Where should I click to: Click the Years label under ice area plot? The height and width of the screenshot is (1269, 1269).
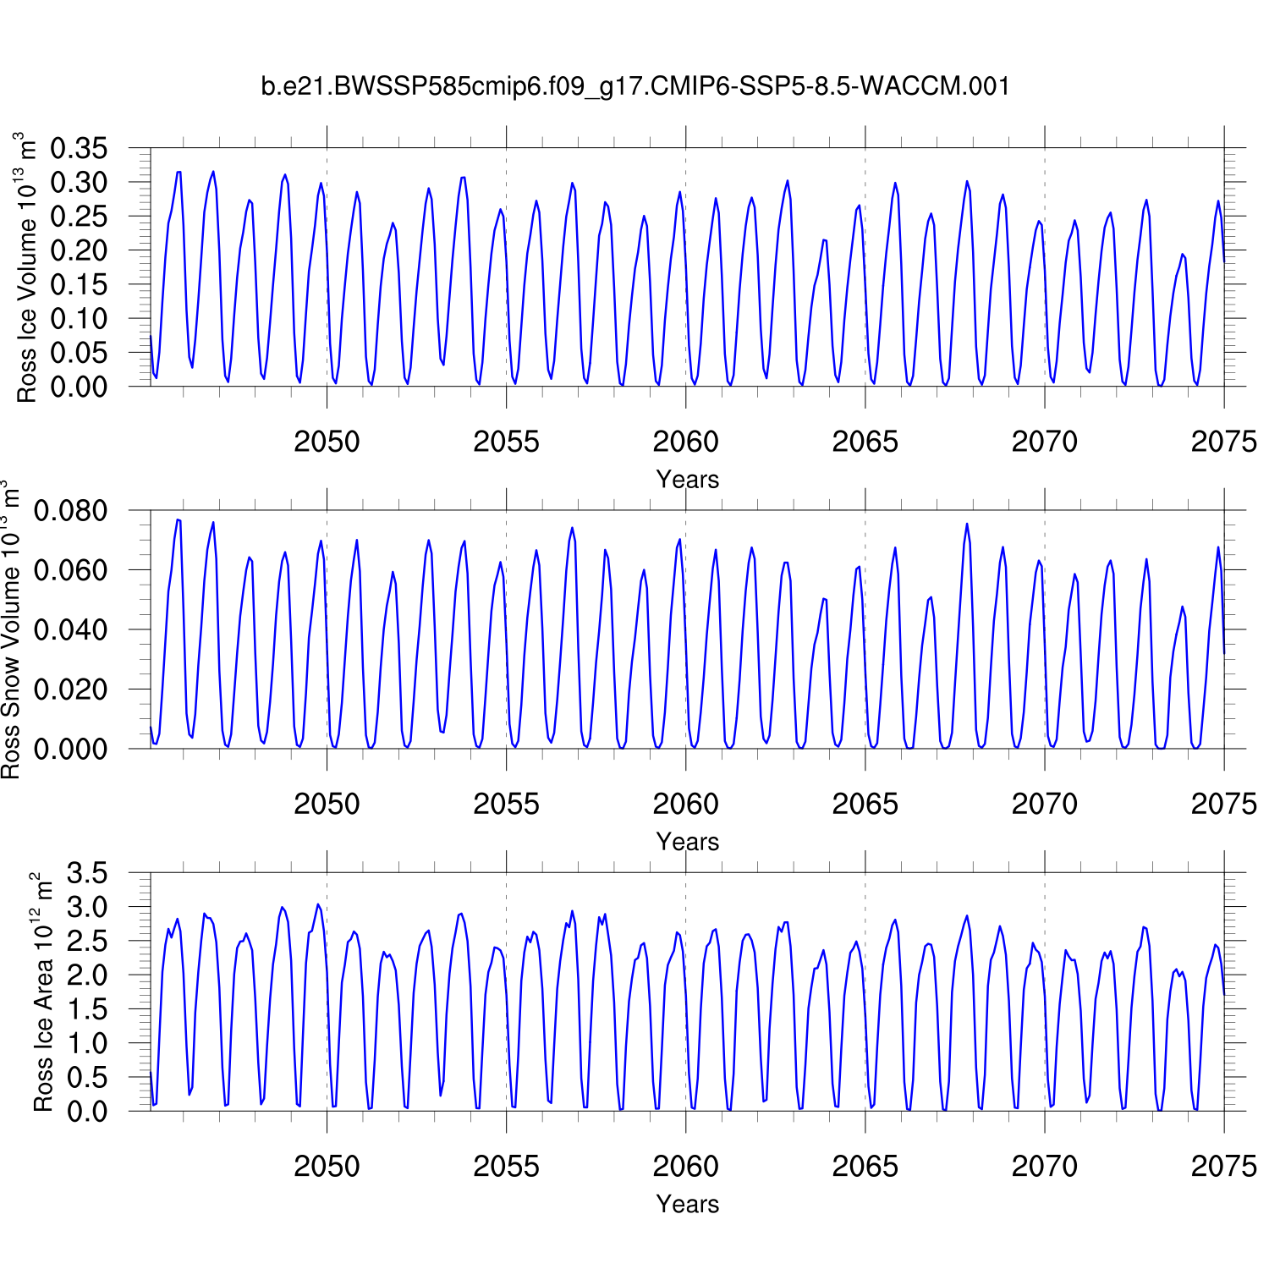[687, 1204]
